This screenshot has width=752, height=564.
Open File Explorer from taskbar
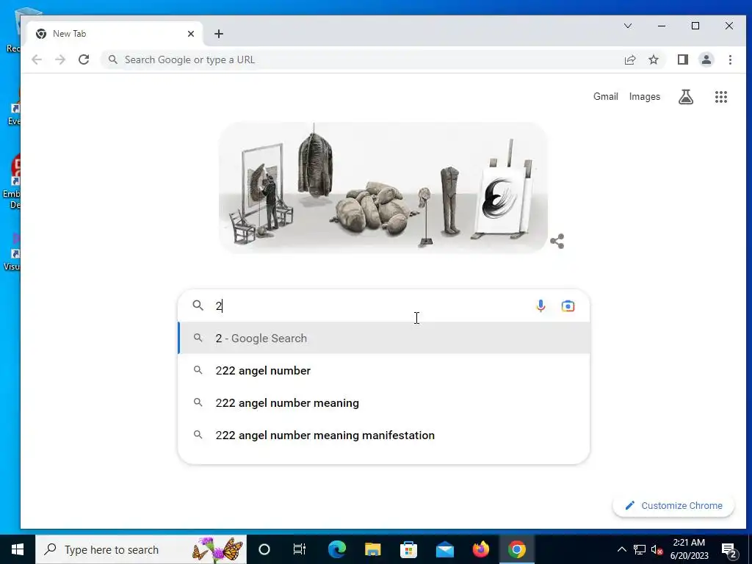(x=372, y=549)
